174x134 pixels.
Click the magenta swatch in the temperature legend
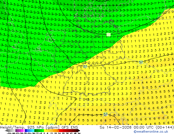(22, 130)
